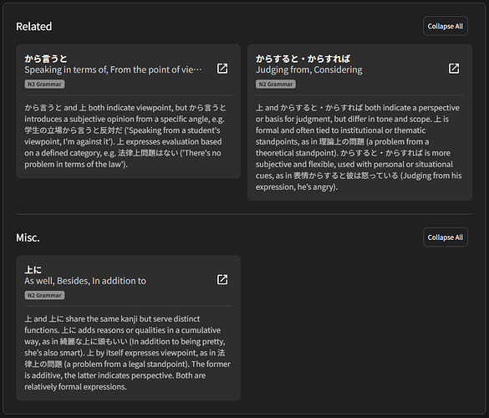Screen dimensions: 489x418
Task: Select the N3 Grammar badge on から言うと card
Action: [44, 84]
